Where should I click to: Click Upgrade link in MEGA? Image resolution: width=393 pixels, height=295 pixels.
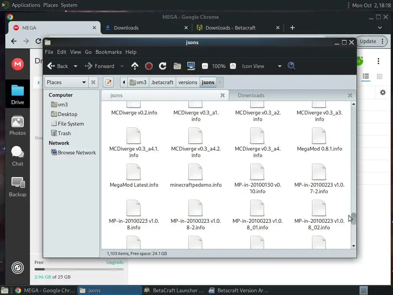click(115, 262)
